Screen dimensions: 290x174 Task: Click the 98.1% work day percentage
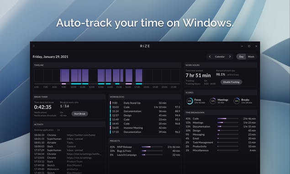pyautogui.click(x=221, y=74)
